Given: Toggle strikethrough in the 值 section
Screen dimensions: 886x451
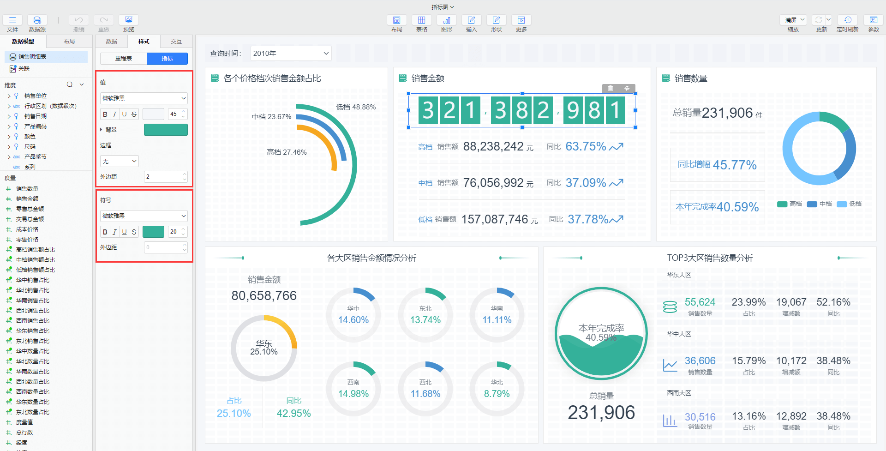Looking at the screenshot, I should (x=134, y=114).
